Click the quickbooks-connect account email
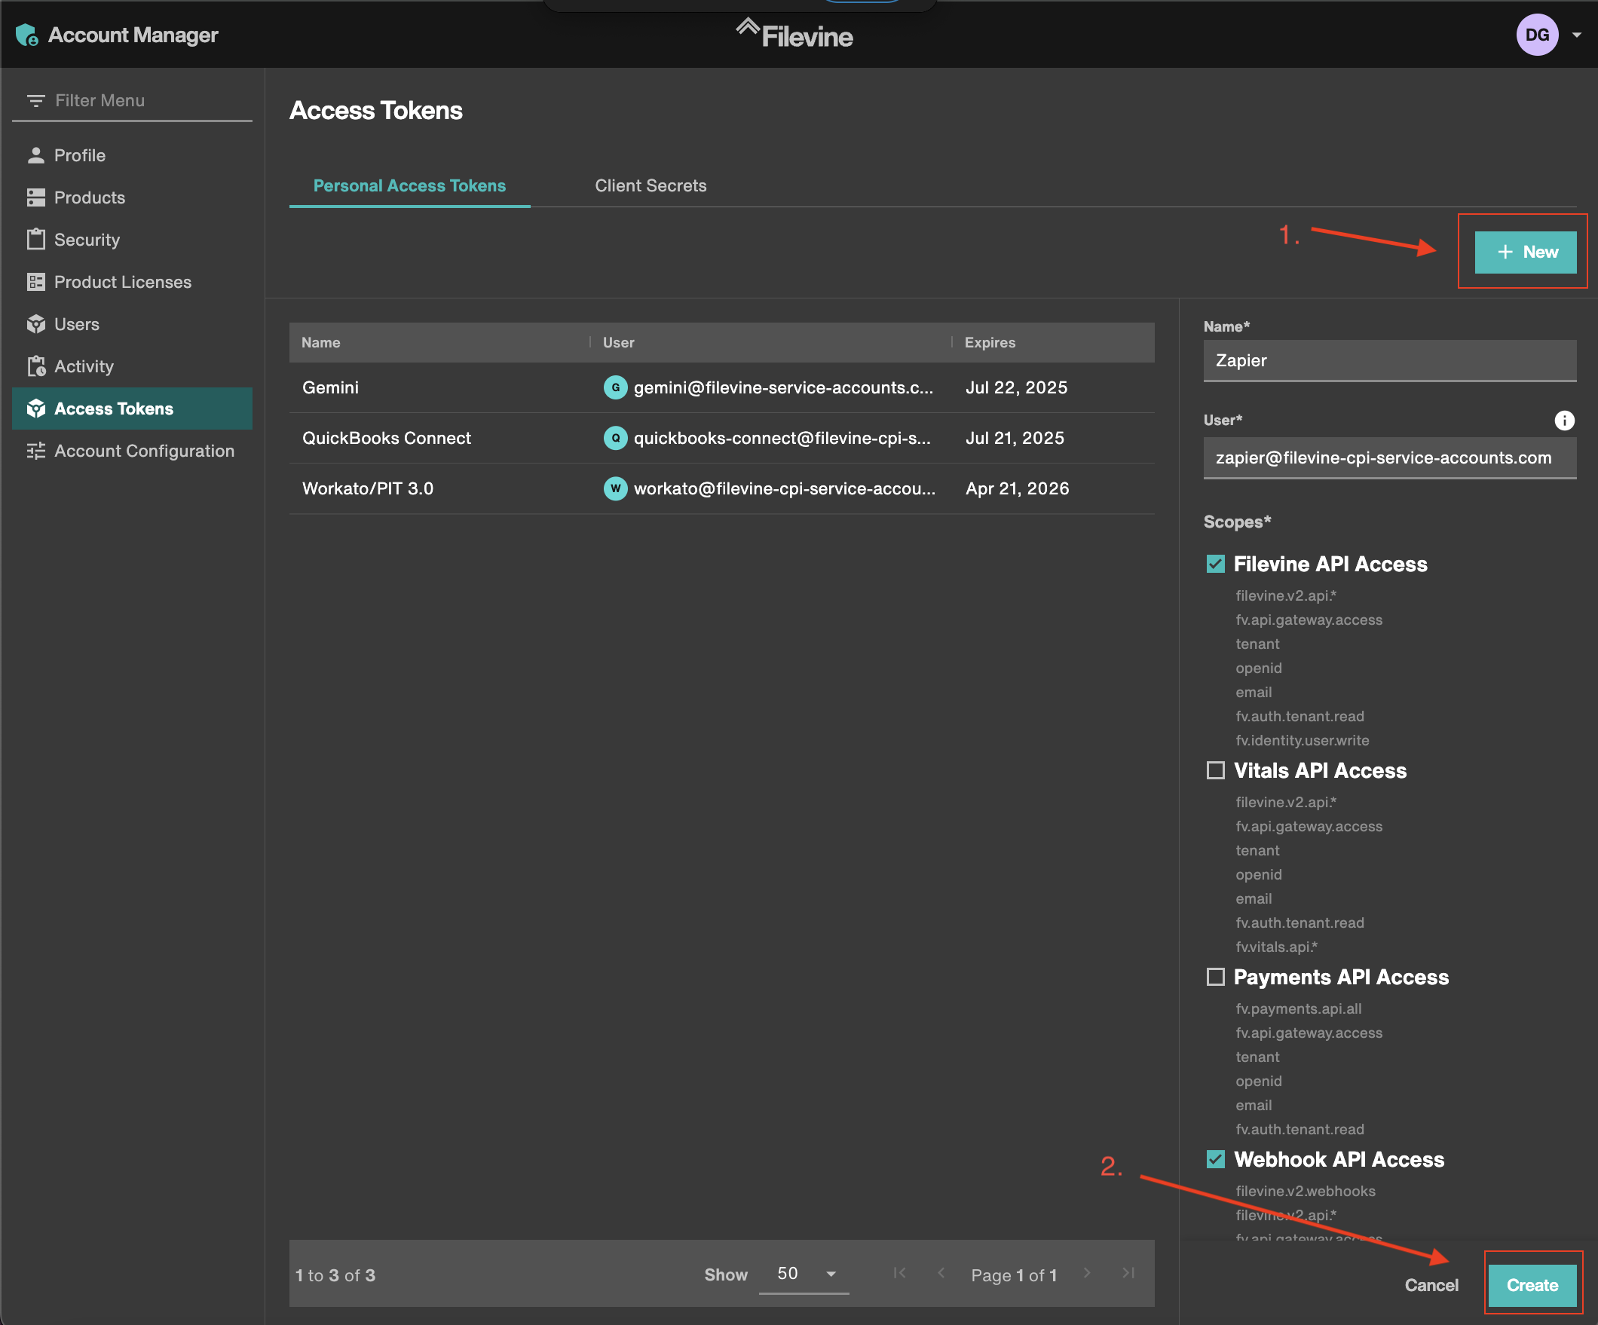Image resolution: width=1598 pixels, height=1325 pixels. pyautogui.click(x=782, y=439)
